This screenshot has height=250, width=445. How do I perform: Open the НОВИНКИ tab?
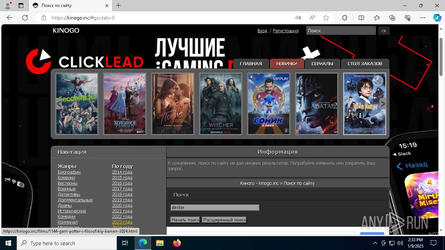(287, 64)
